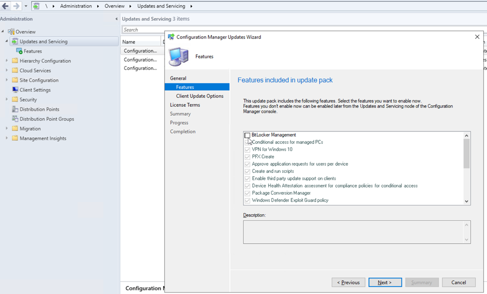Toggle Windows Defender Exploit Guard policy checkbox
The width and height of the screenshot is (487, 294).
(x=247, y=200)
